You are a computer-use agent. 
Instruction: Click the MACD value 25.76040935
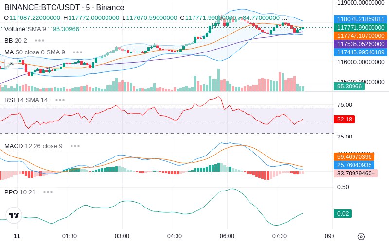354,165
